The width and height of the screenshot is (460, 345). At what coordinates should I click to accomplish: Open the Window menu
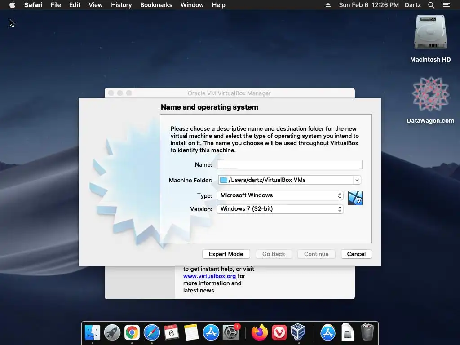(192, 5)
